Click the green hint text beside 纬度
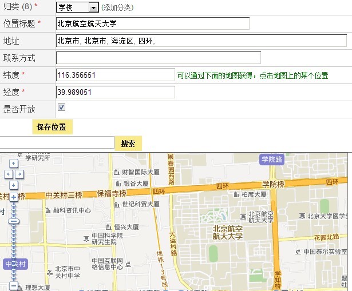 pos(253,75)
